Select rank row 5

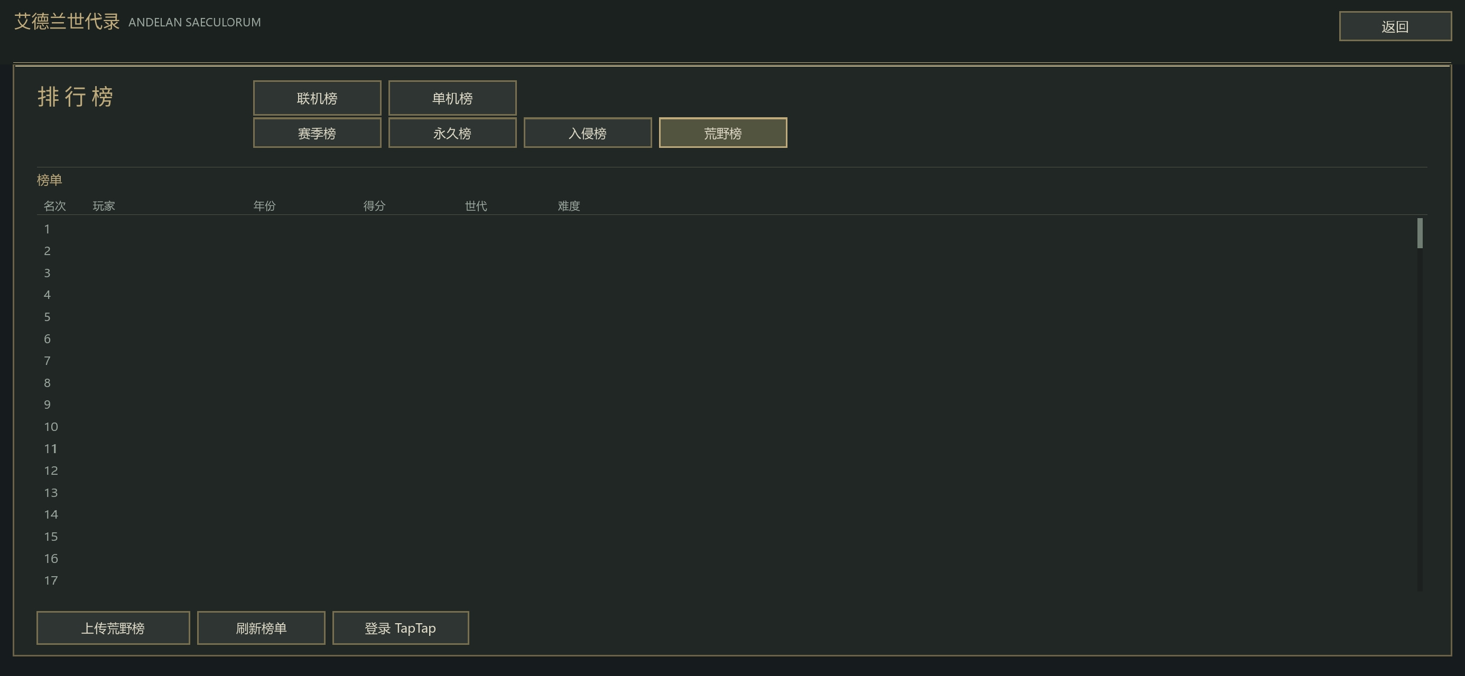coord(725,317)
